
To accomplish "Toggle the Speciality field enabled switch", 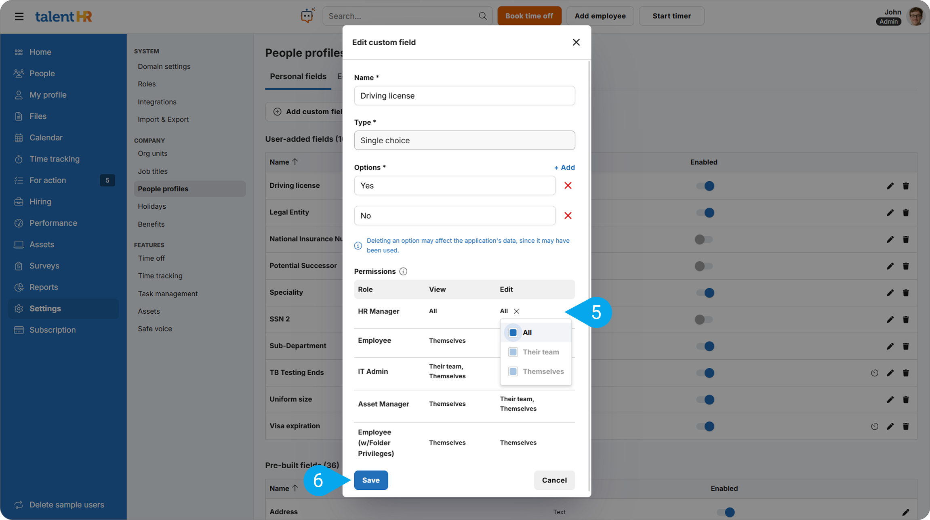I will pos(705,293).
